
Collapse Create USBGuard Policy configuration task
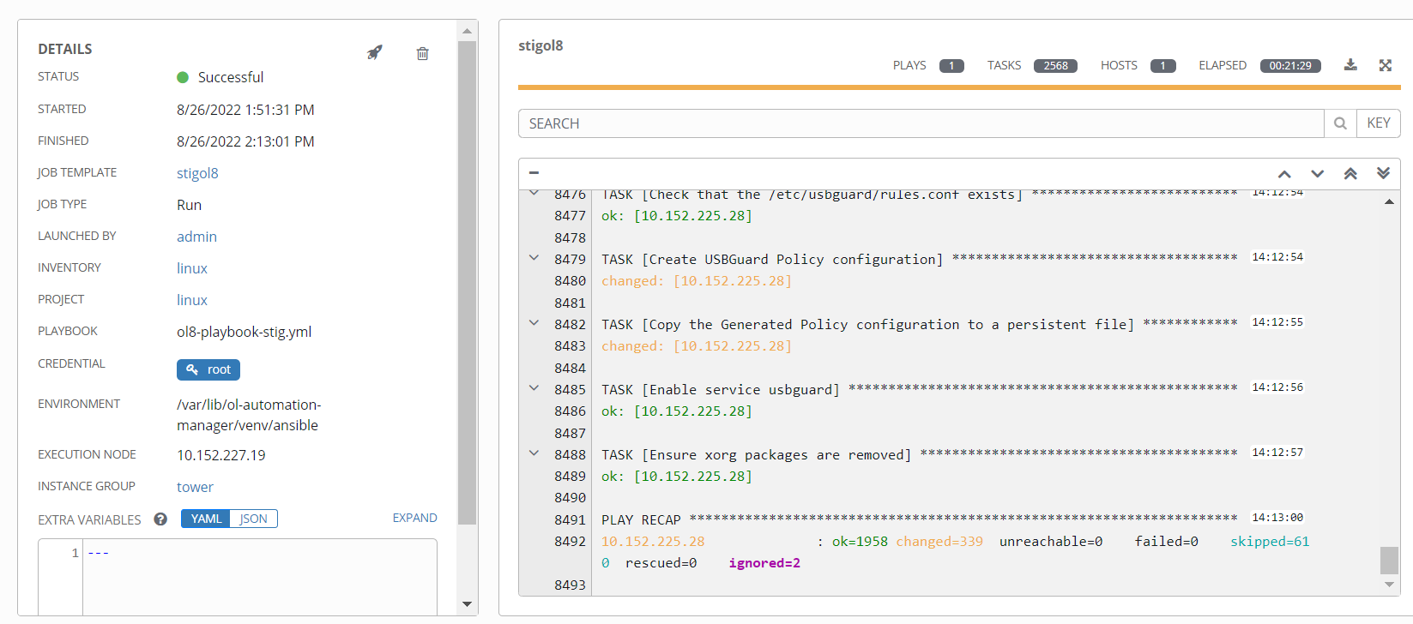click(x=534, y=258)
